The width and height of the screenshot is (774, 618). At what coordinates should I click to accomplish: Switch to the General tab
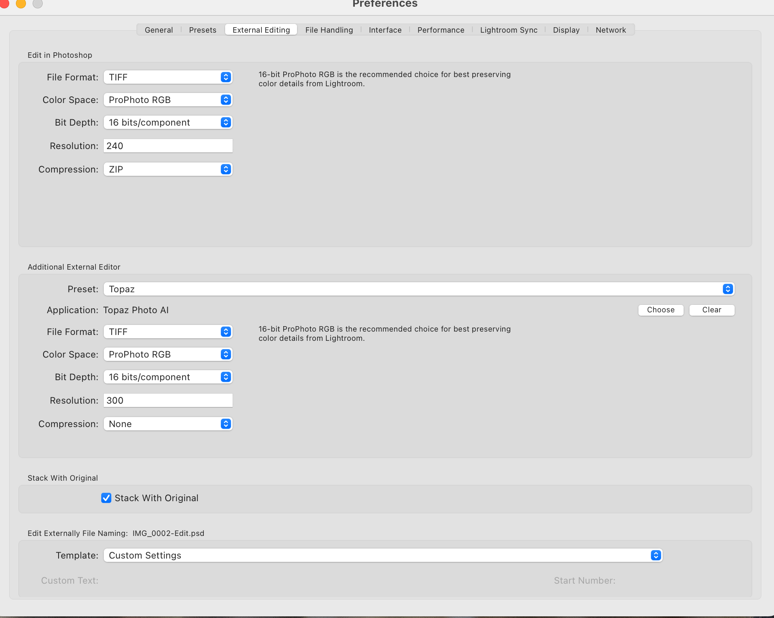159,30
